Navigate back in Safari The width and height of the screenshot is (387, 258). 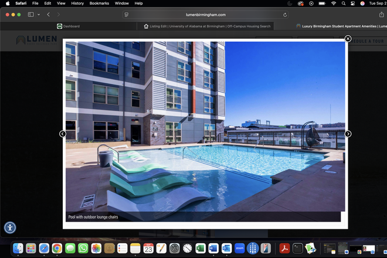[x=48, y=15]
